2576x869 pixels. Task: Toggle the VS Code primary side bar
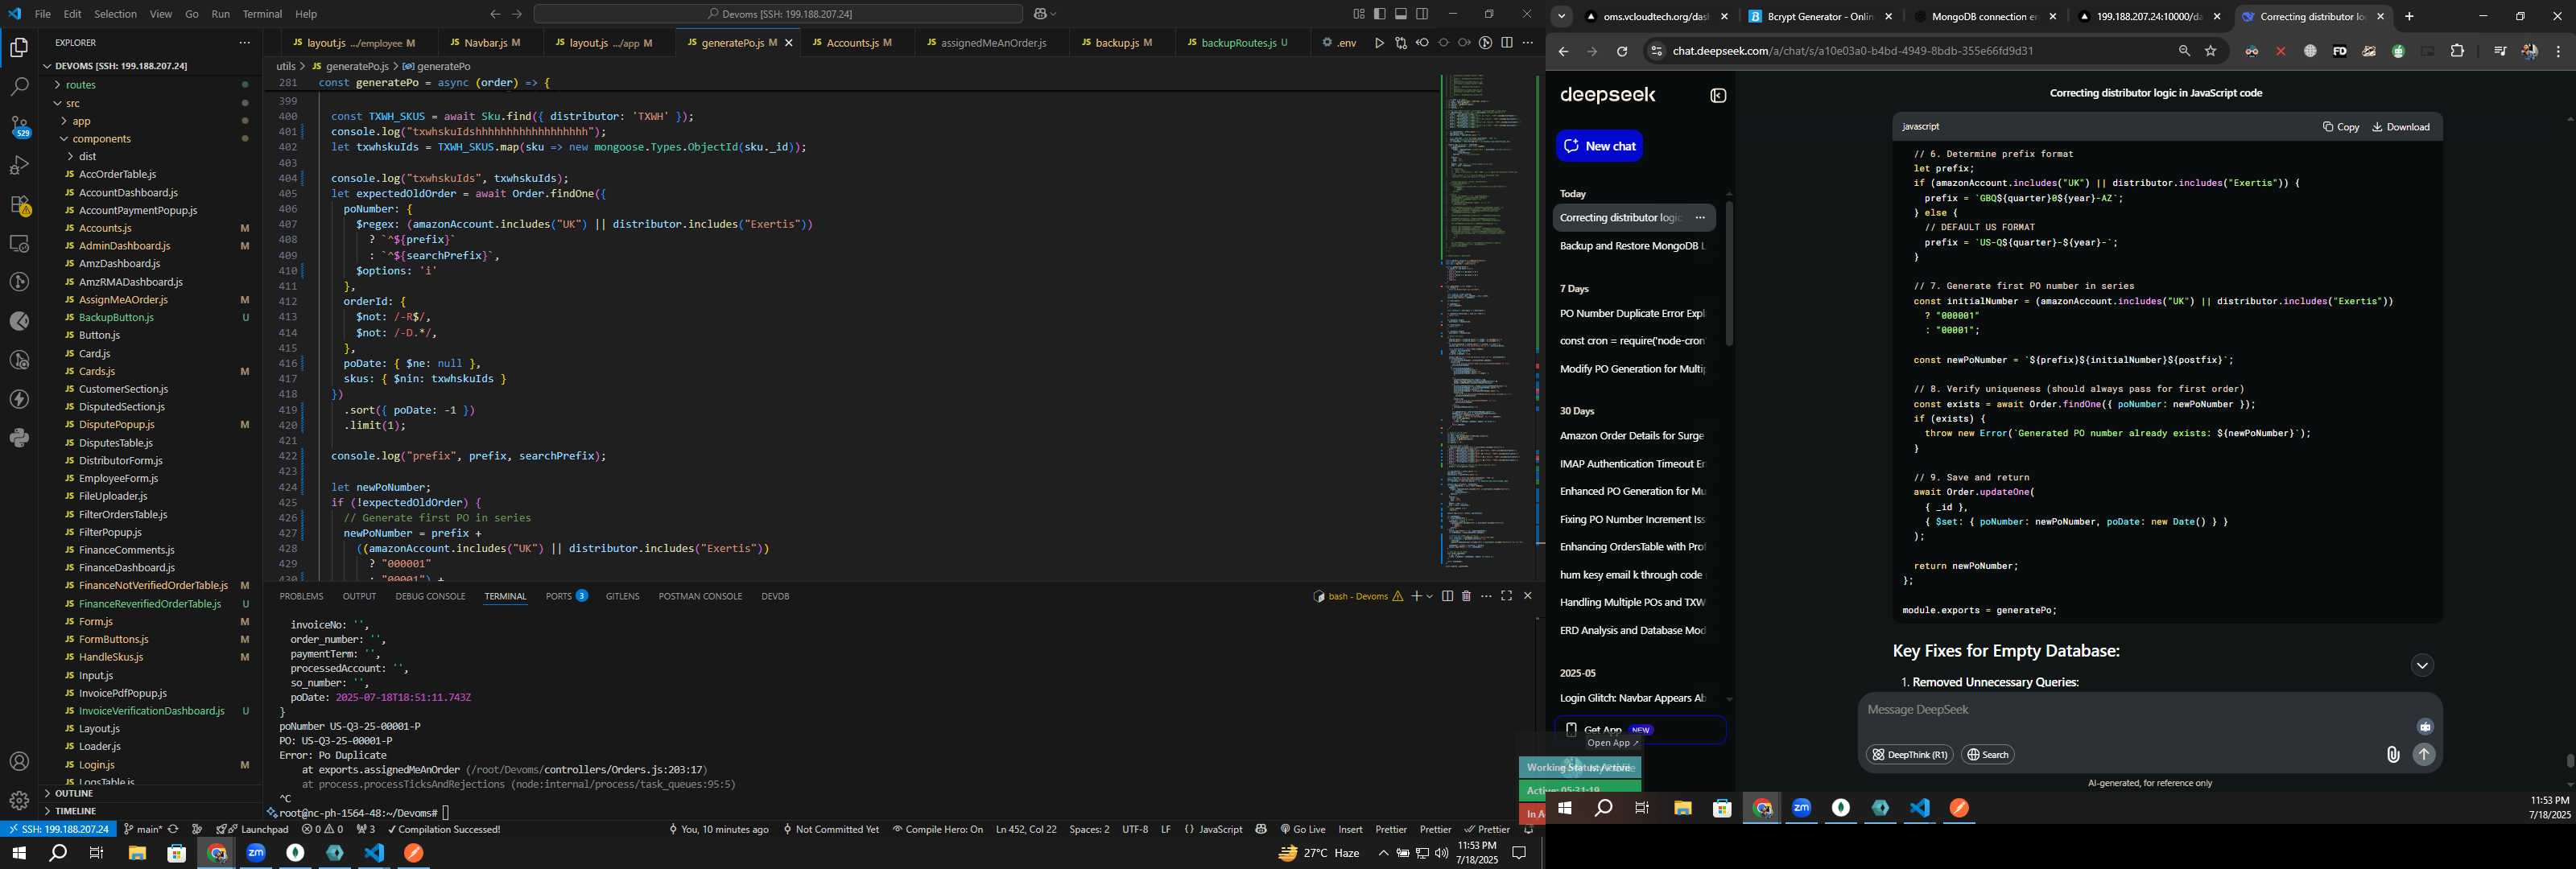click(1379, 14)
